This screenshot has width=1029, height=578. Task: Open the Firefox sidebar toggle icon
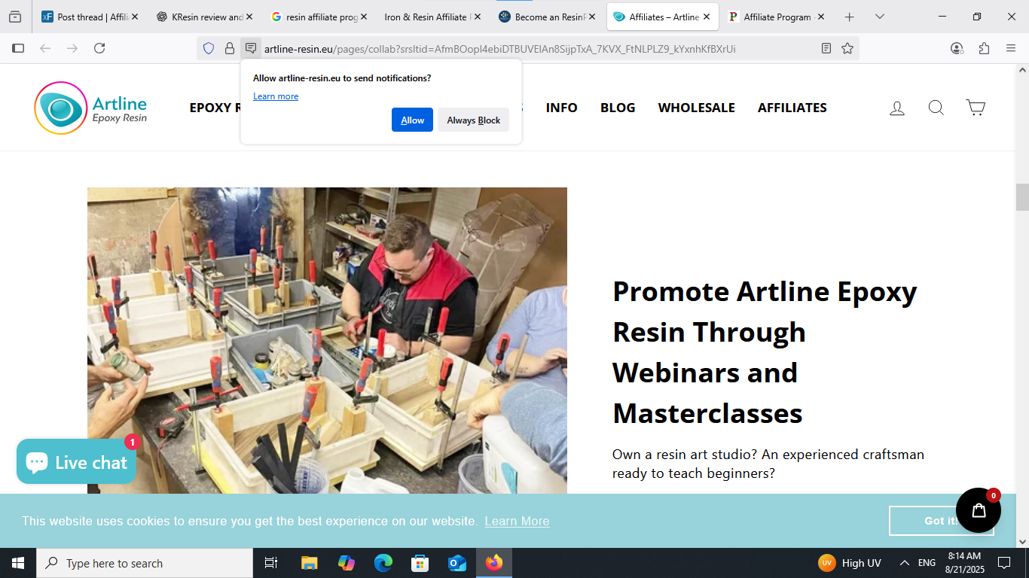pyautogui.click(x=18, y=48)
